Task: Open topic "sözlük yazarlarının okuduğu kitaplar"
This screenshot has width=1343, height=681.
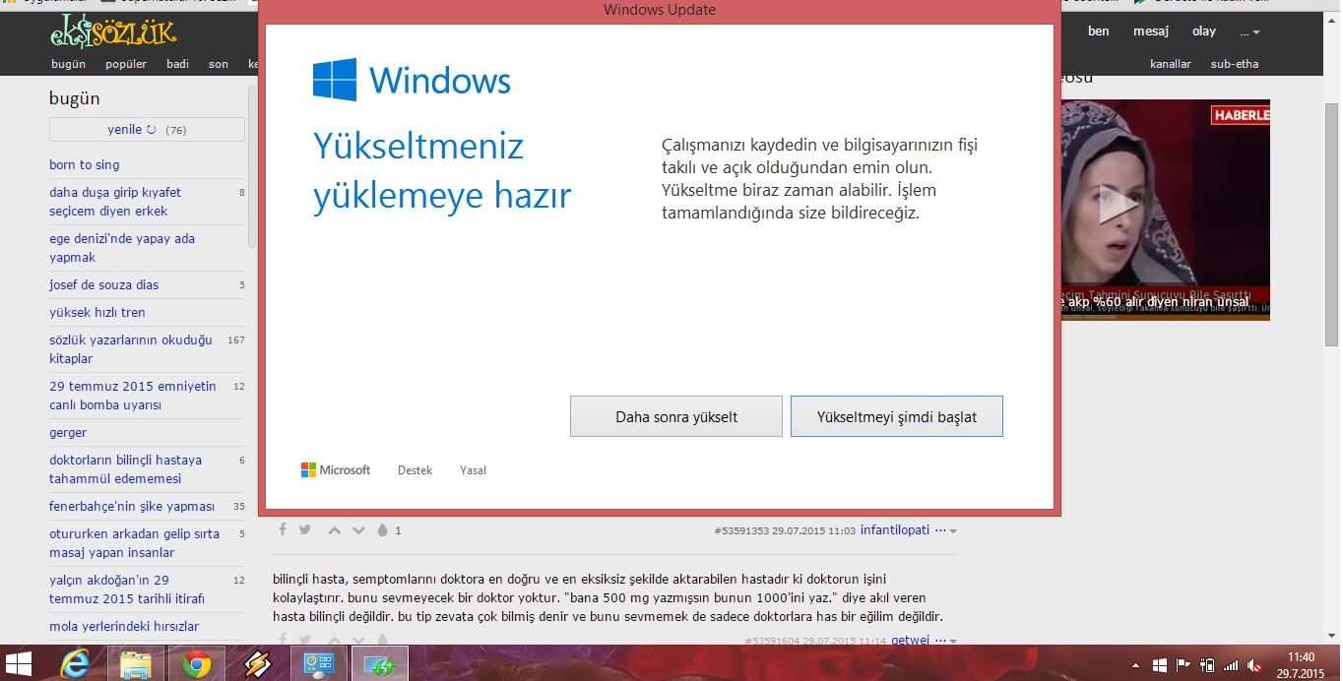Action: pyautogui.click(x=131, y=349)
